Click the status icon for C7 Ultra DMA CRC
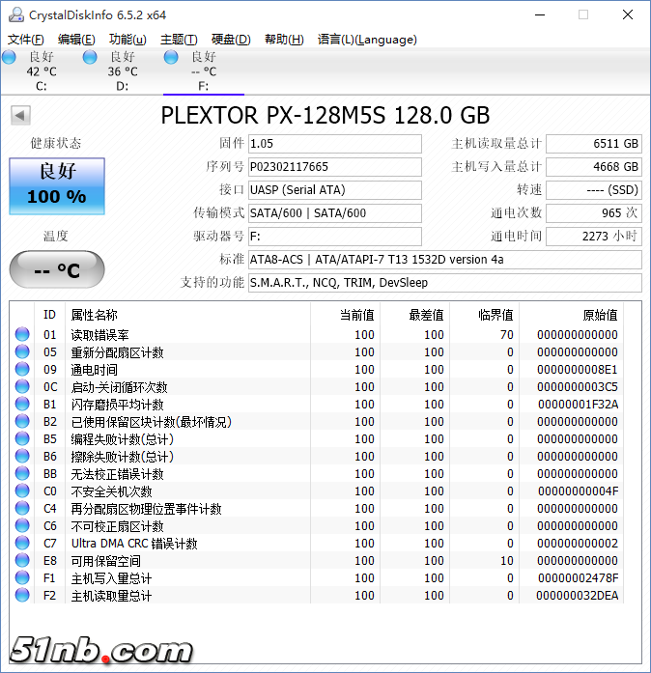Image resolution: width=651 pixels, height=673 pixels. click(x=22, y=543)
